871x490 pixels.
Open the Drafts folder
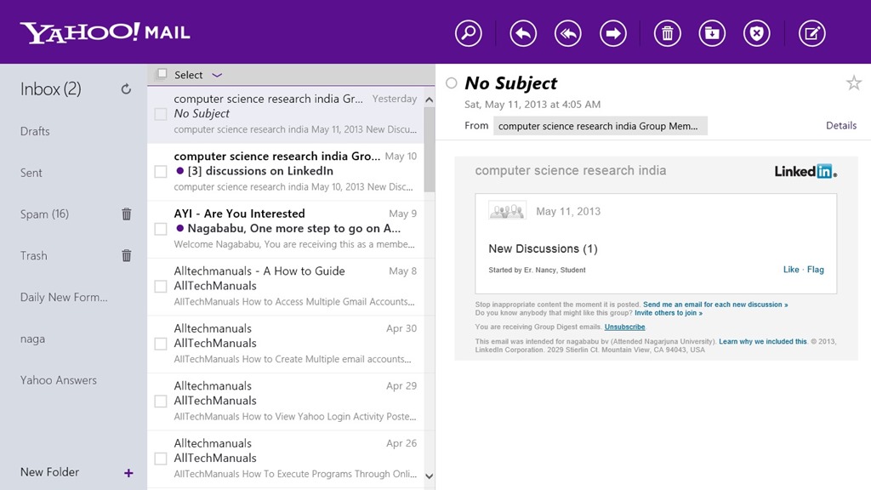pyautogui.click(x=35, y=131)
